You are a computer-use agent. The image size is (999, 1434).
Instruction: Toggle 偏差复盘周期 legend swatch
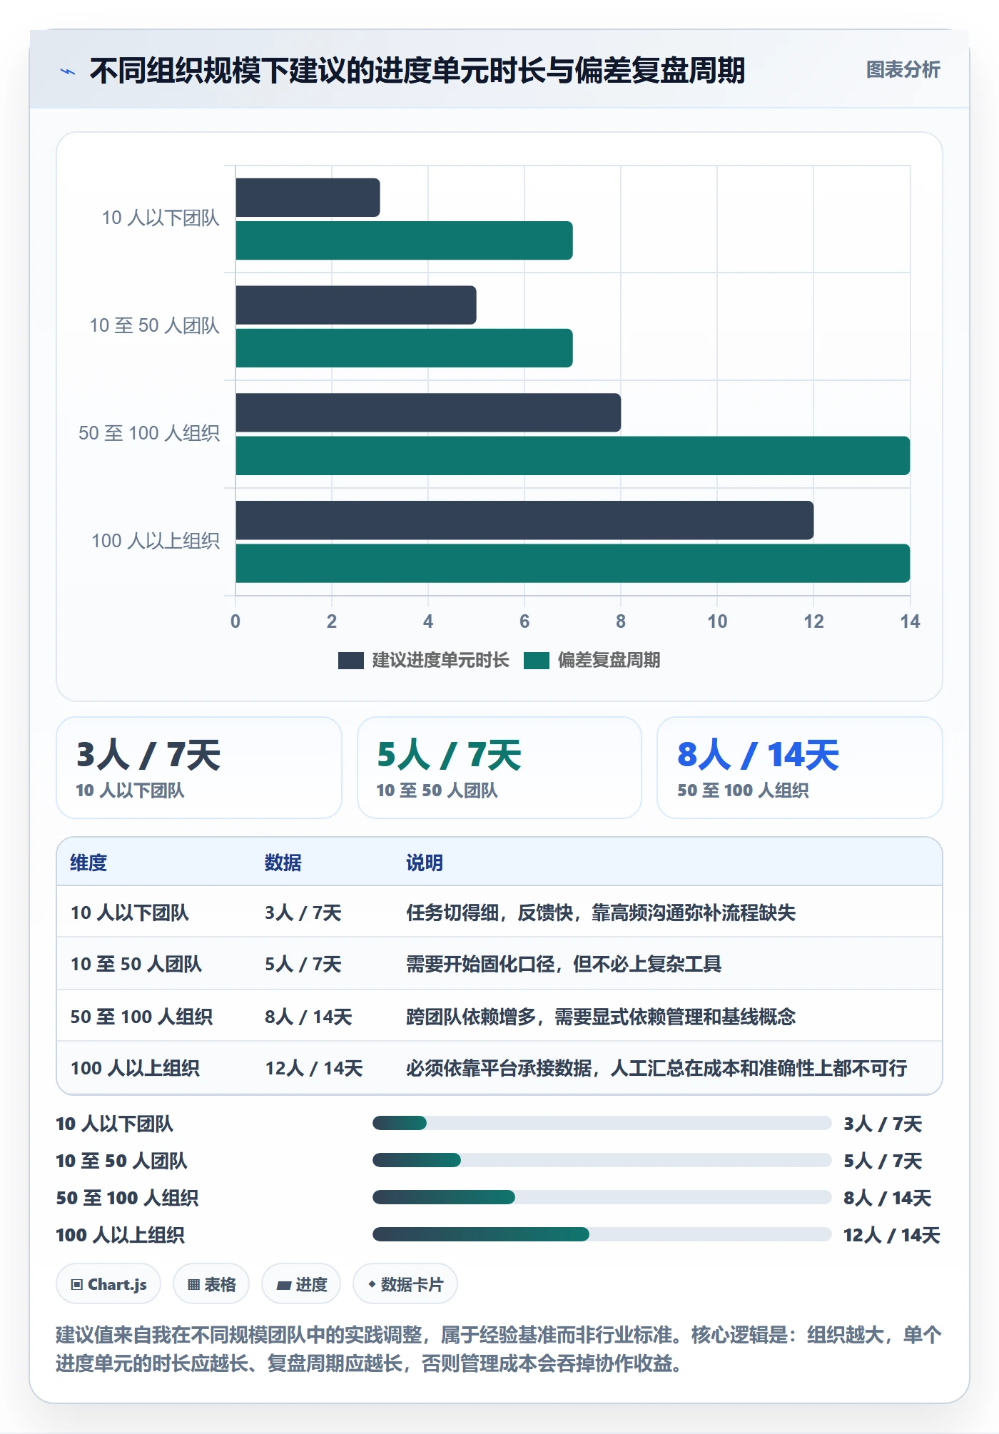point(536,661)
